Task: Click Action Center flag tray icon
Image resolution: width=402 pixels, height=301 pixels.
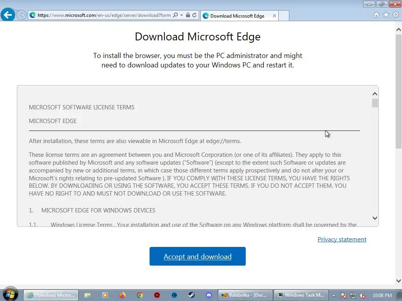Action: (x=343, y=296)
